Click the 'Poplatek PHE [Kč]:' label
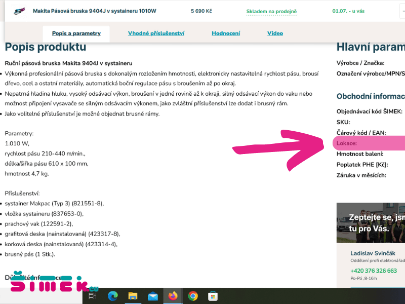 click(362, 165)
